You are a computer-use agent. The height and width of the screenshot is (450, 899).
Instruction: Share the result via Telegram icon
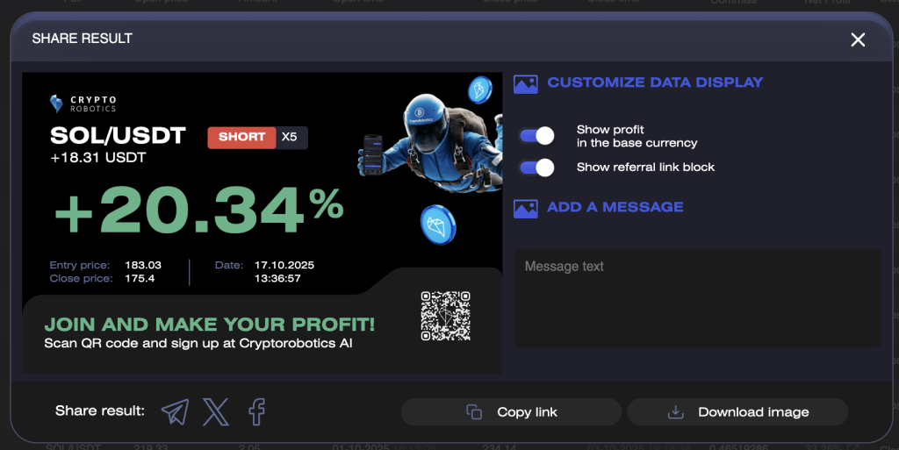[x=176, y=411]
